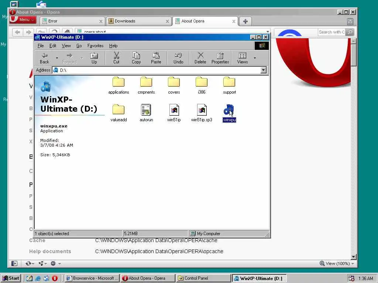The height and width of the screenshot is (283, 378).
Task: Select the autorun file icon
Action: (146, 113)
